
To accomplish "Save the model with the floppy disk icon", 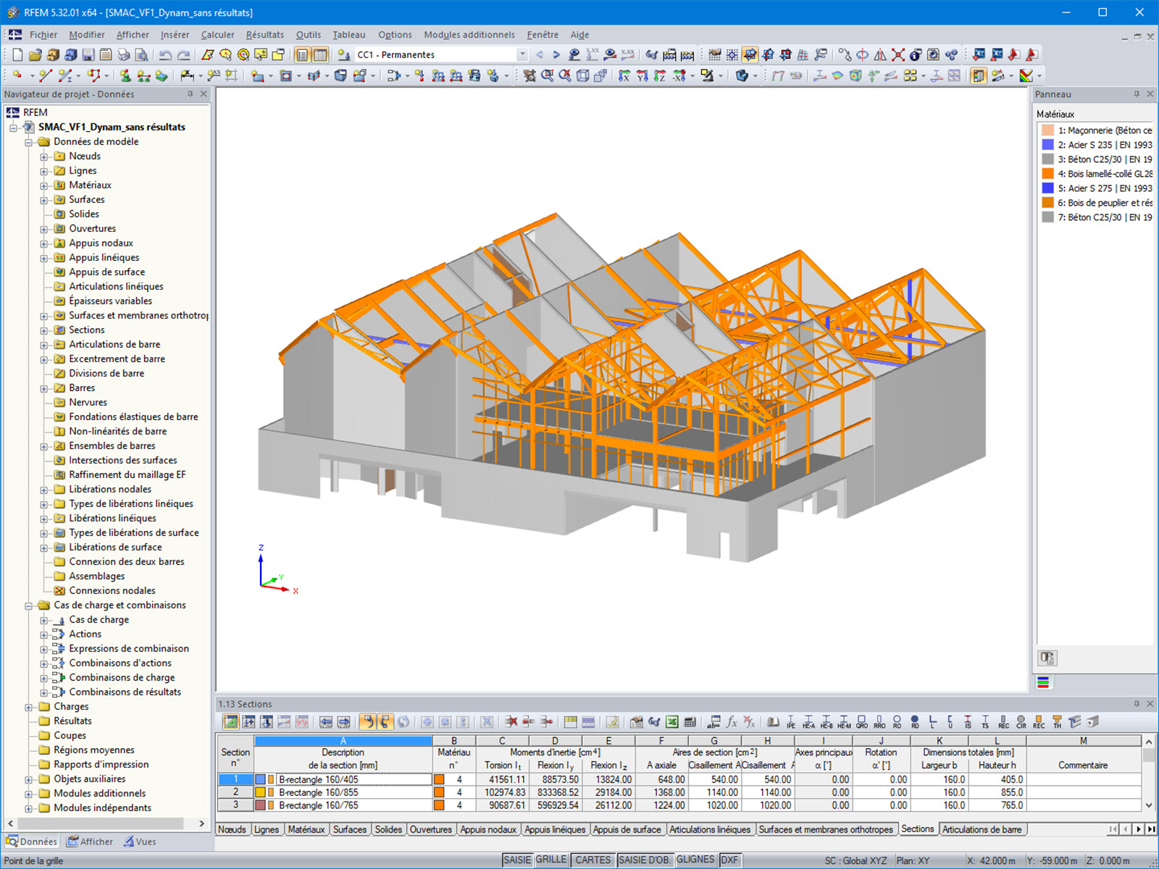I will click(x=88, y=55).
